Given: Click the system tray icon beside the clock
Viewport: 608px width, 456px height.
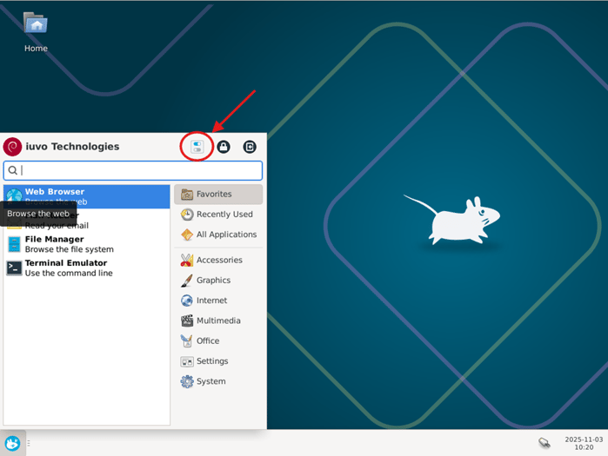Looking at the screenshot, I should pos(544,443).
